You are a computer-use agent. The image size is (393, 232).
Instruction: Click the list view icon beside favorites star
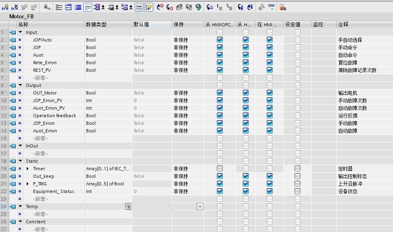[139, 7]
